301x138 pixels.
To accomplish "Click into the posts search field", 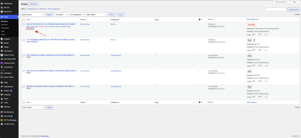I will tap(276, 10).
